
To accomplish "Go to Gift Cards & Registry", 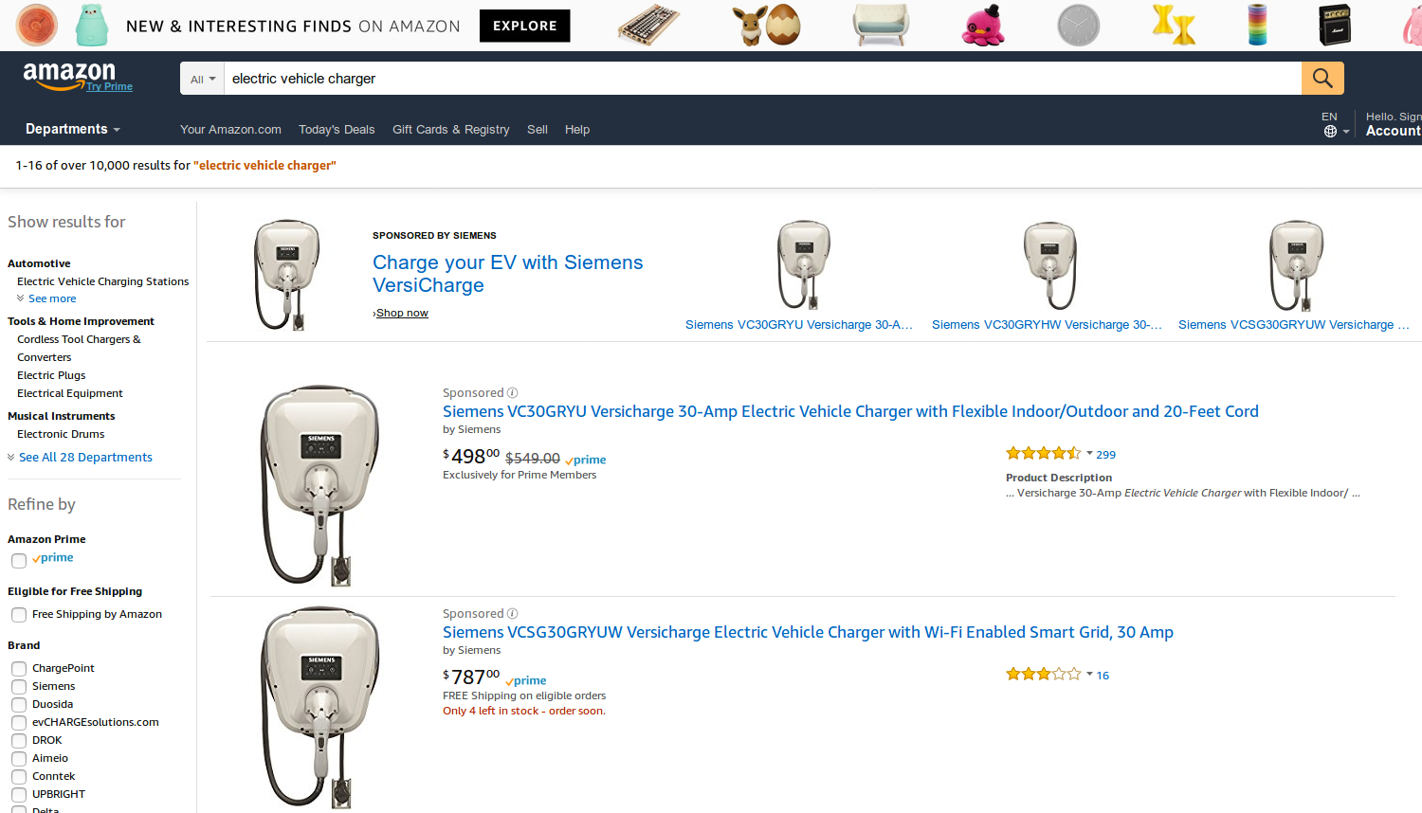I will point(450,130).
